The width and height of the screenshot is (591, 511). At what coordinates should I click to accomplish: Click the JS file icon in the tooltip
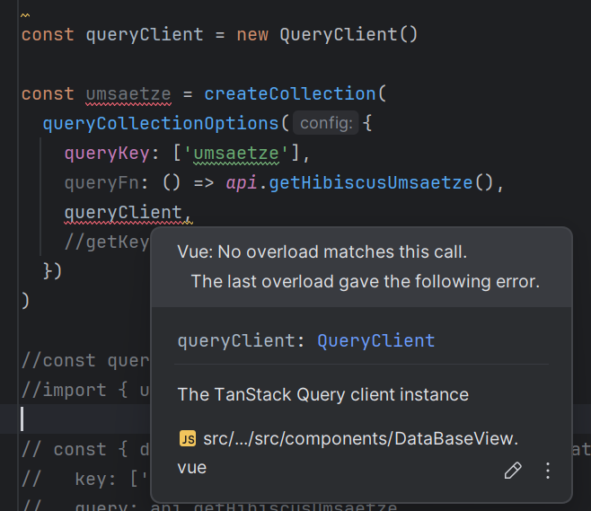(x=188, y=438)
